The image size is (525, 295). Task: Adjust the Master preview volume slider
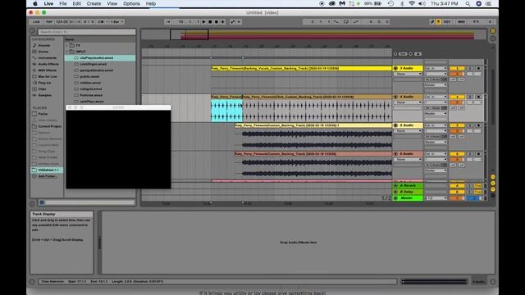tap(474, 198)
